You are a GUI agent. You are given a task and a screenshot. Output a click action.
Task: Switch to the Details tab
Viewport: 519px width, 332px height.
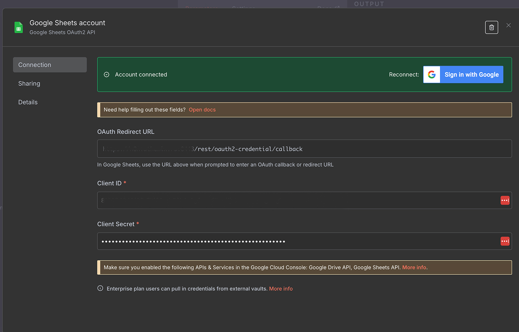pyautogui.click(x=28, y=102)
